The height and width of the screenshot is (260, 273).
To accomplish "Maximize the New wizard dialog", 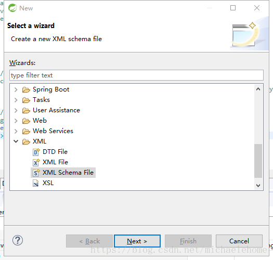I will click(233, 8).
